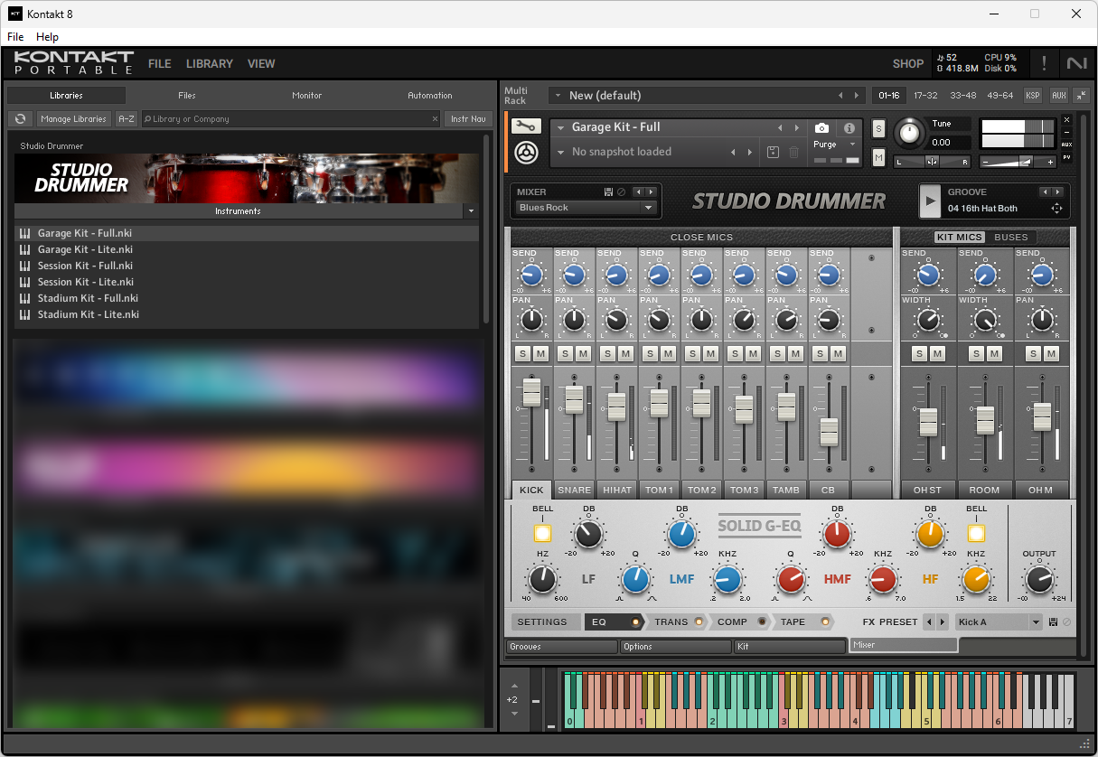Open the No snapshot loaded dropdown
Screen dimensions: 1098x757
(x=560, y=152)
